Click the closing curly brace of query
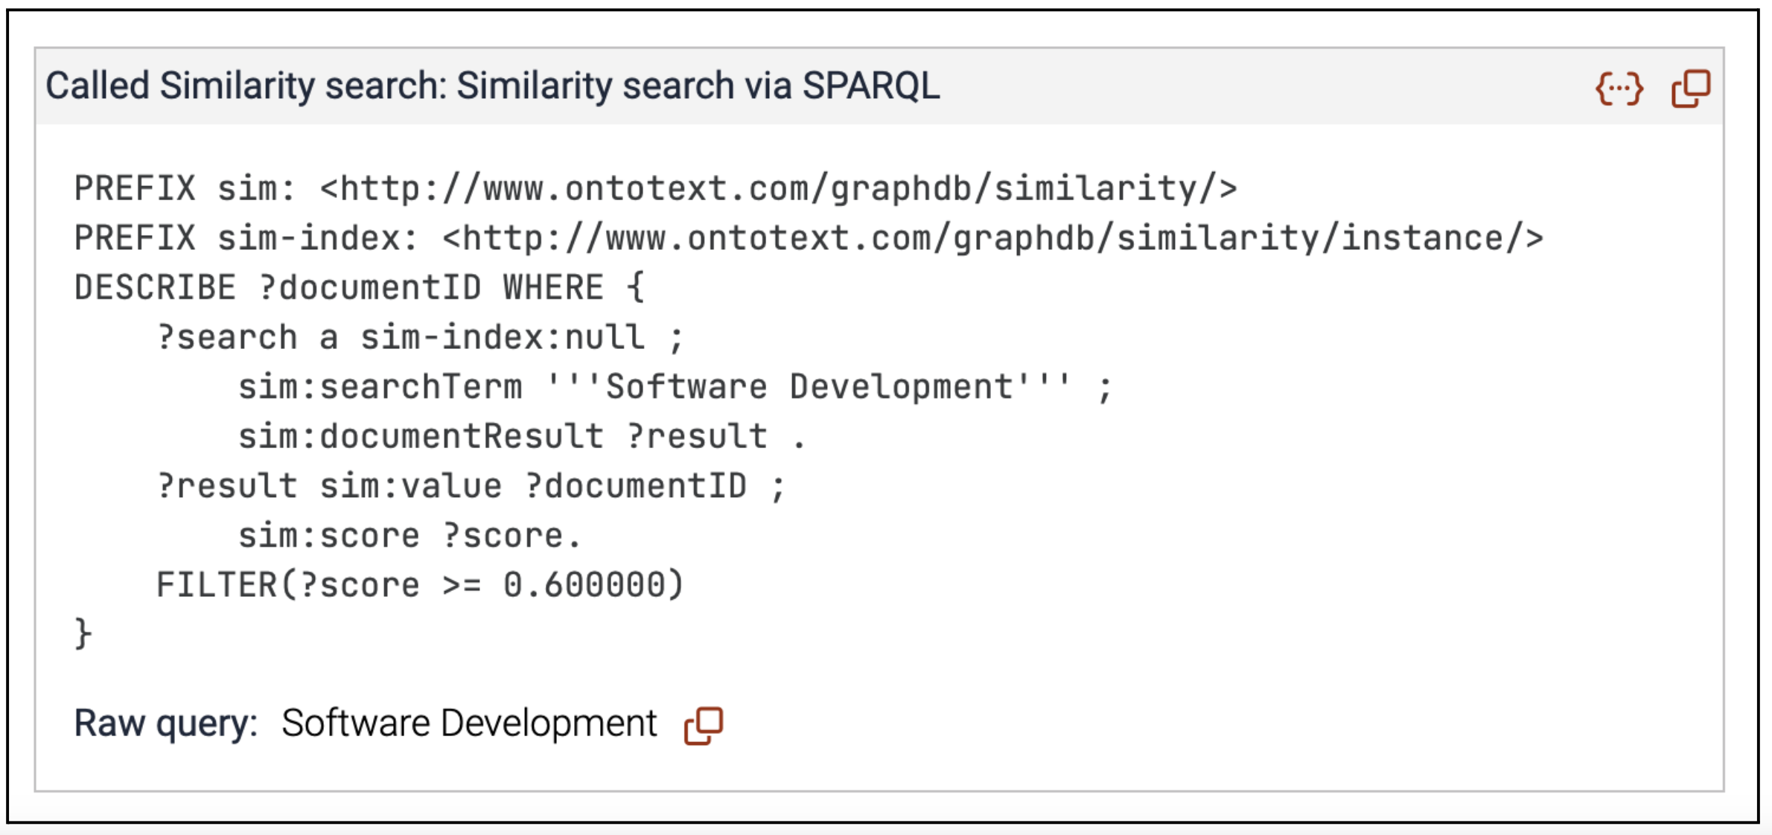The image size is (1772, 835). [x=83, y=635]
